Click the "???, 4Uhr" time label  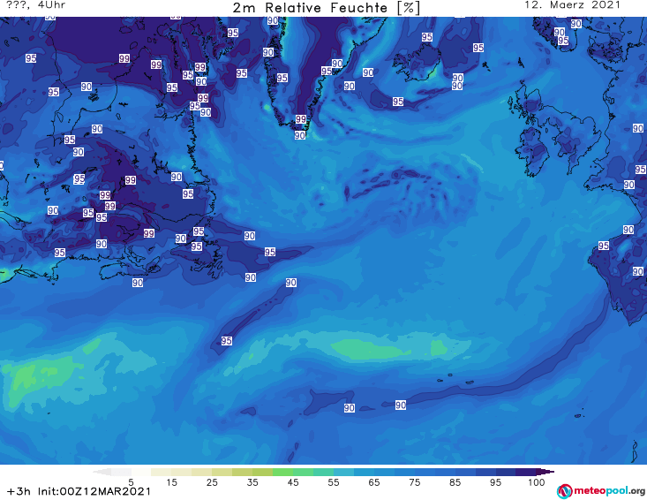tap(36, 5)
